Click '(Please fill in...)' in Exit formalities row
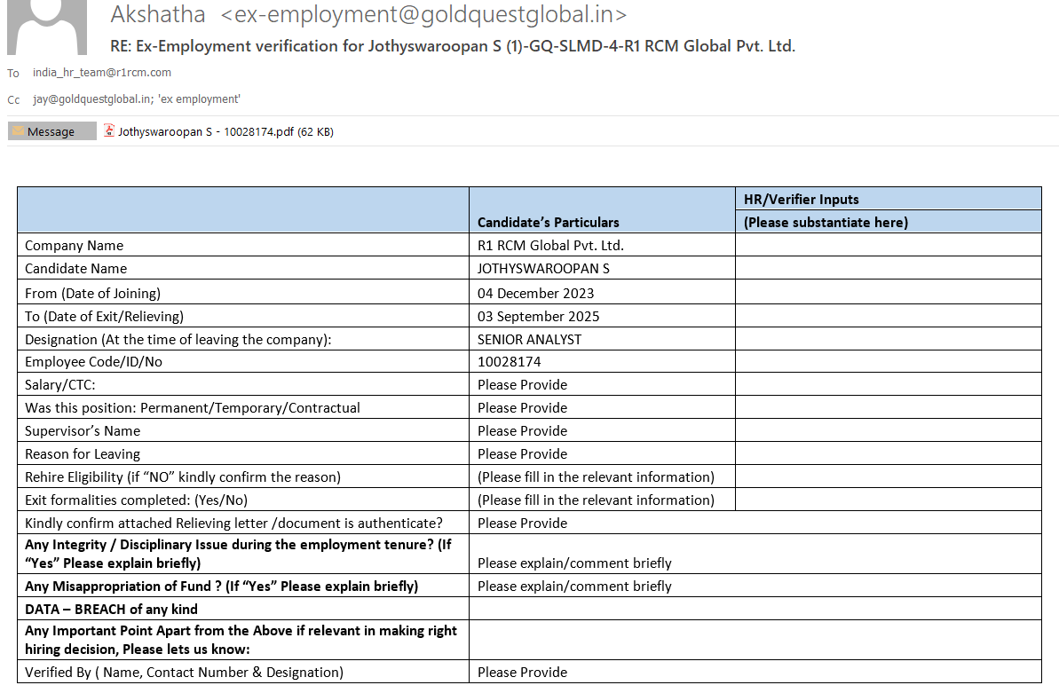 [596, 500]
